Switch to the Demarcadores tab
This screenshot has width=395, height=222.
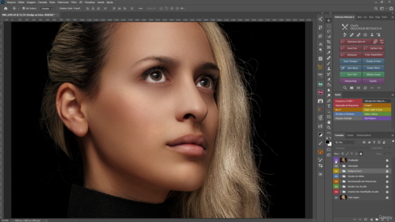364,136
